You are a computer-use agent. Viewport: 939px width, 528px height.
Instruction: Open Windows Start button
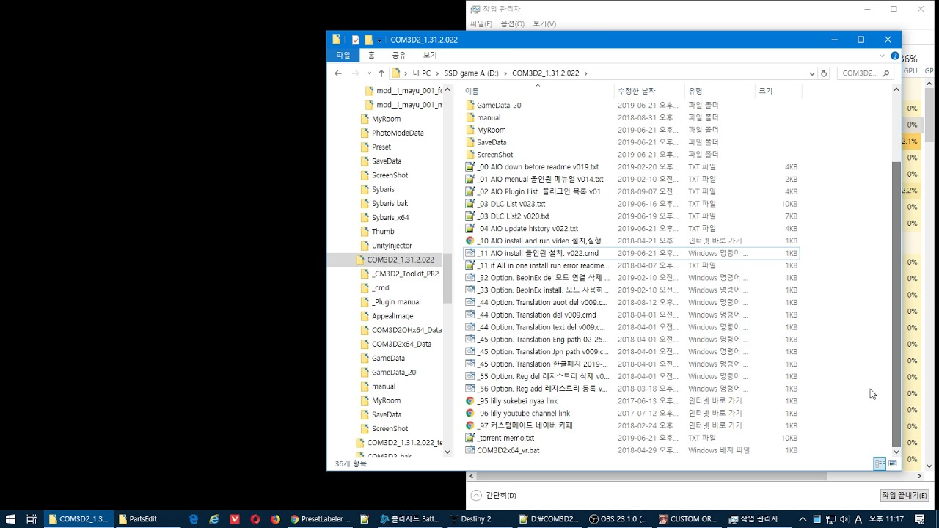coord(10,519)
